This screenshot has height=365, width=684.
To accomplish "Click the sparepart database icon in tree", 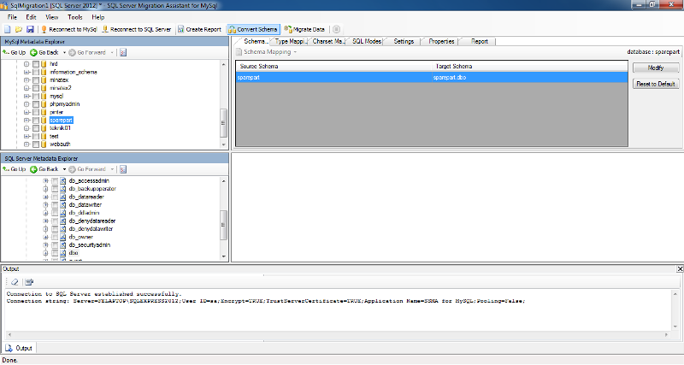I will (x=44, y=120).
